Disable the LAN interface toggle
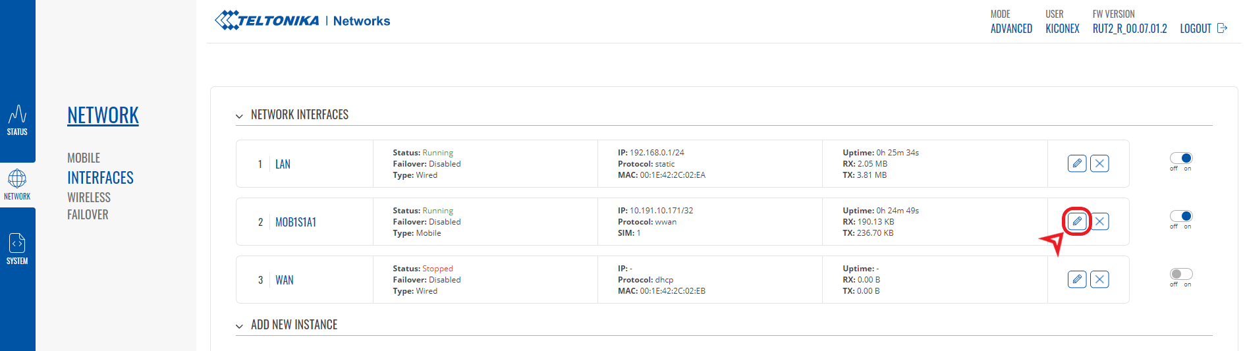 (x=1181, y=158)
